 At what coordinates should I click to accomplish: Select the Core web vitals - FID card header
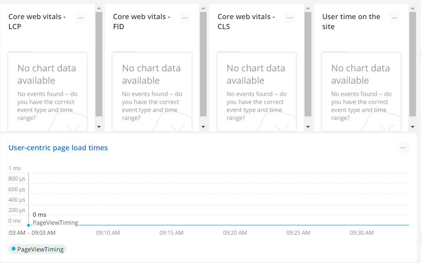[141, 21]
